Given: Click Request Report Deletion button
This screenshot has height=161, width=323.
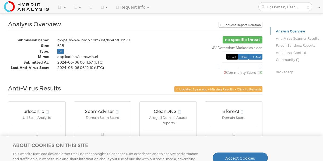Looking at the screenshot, I should pos(240,25).
